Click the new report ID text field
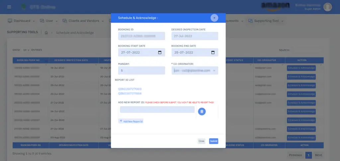This screenshot has height=161, width=340. [157, 110]
